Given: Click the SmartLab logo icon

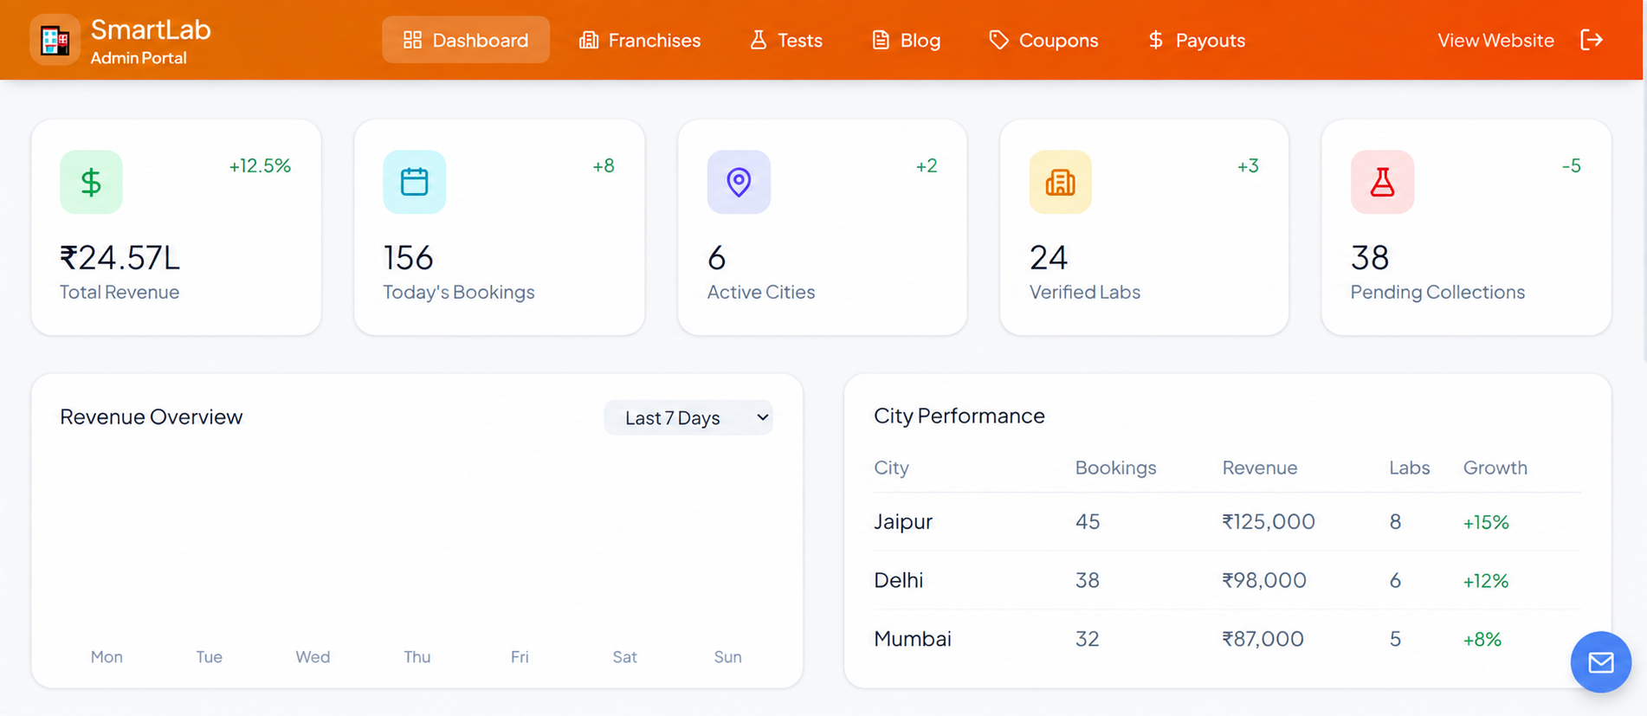Looking at the screenshot, I should [55, 40].
